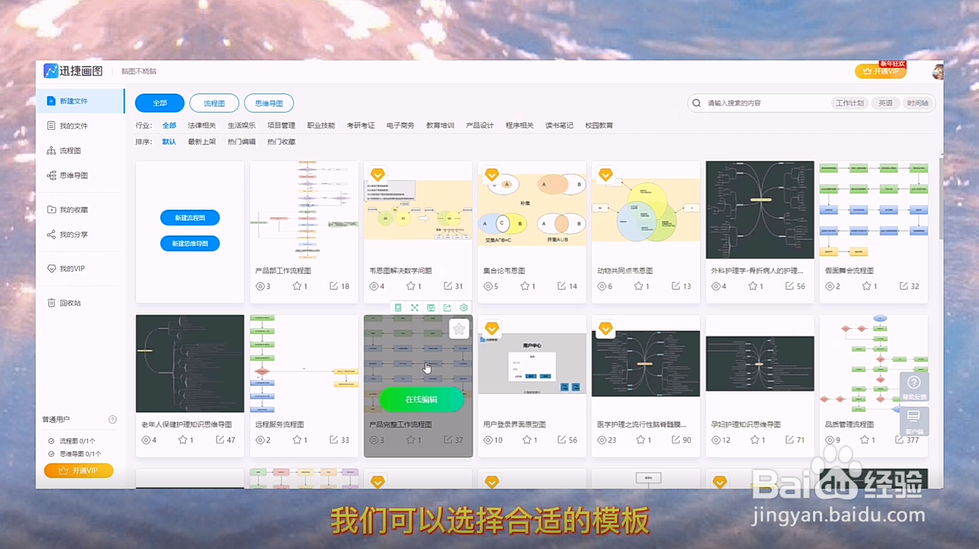Screen dimensions: 979x549
Task: Click VIP badge on 用户登录界面原型图 card
Action: (x=492, y=328)
